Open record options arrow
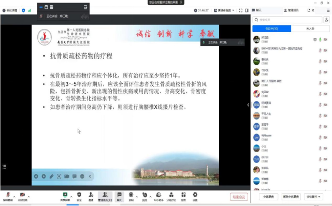Viewport: 332px width, 206px height. click(137, 197)
